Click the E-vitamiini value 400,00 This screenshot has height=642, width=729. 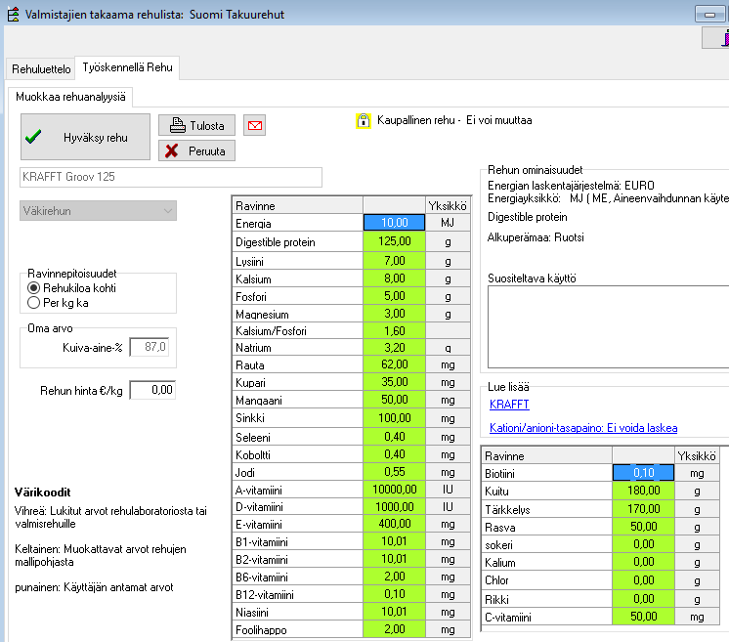394,525
